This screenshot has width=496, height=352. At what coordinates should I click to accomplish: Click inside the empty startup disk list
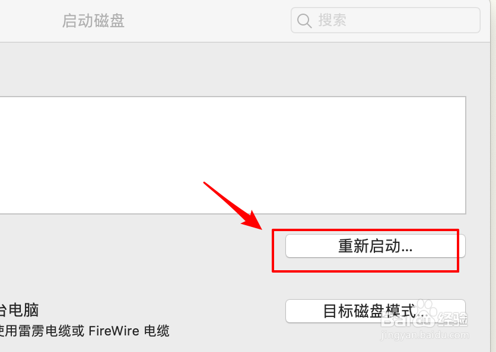(233, 155)
